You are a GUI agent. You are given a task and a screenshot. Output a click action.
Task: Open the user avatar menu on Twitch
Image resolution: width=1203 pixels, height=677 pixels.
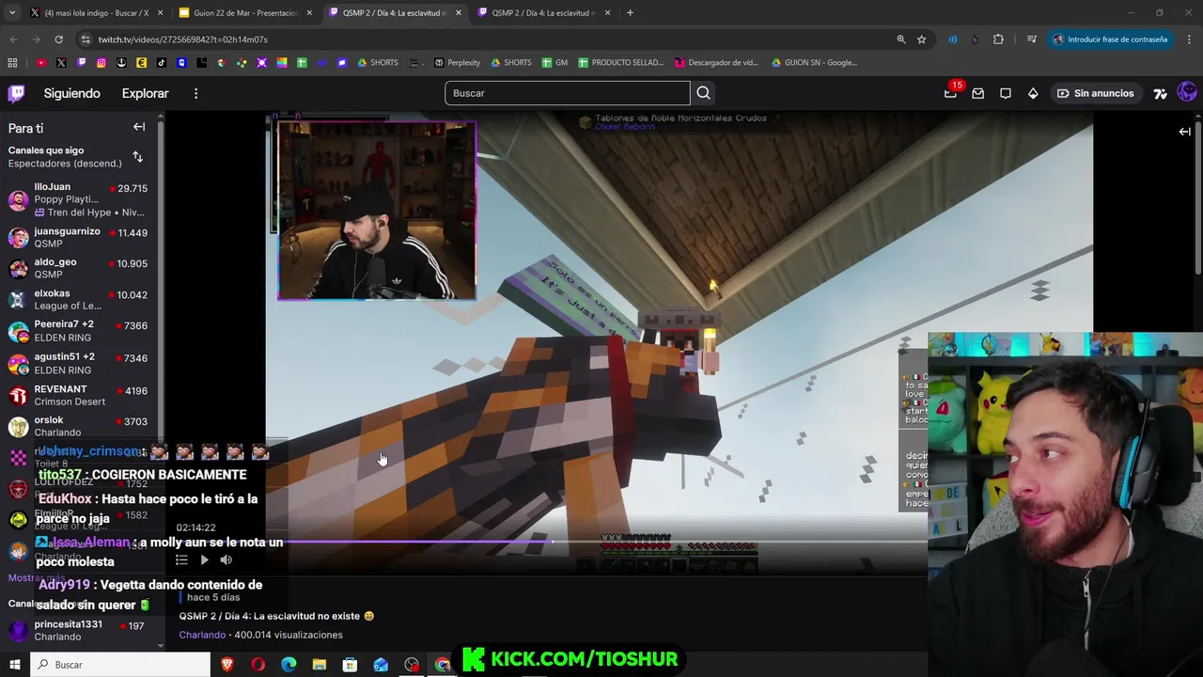click(x=1187, y=92)
